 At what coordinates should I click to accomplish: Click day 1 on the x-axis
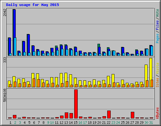coord(10,123)
